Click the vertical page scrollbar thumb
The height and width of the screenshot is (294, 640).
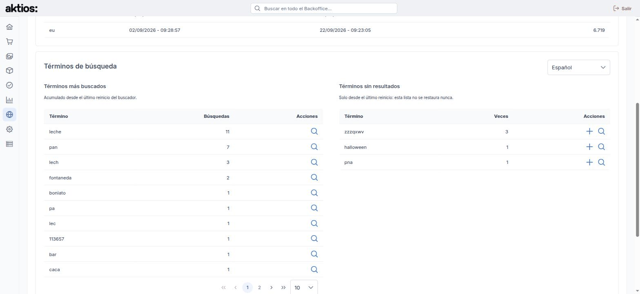[x=637, y=169]
